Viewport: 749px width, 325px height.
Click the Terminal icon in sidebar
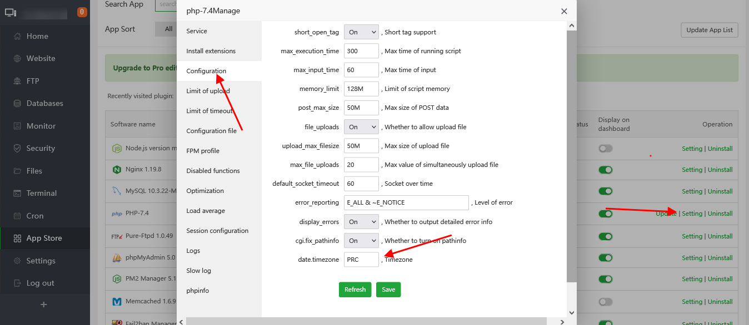17,194
